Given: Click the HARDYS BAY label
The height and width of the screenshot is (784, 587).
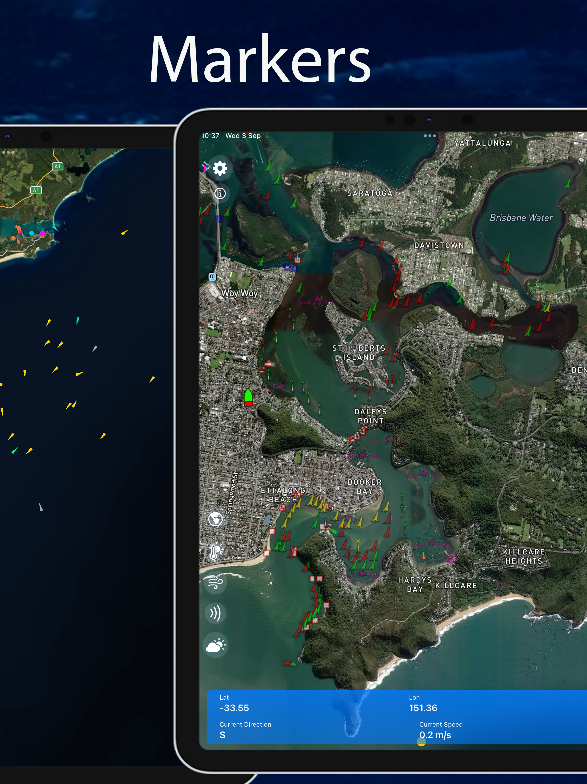Looking at the screenshot, I should 414,585.
